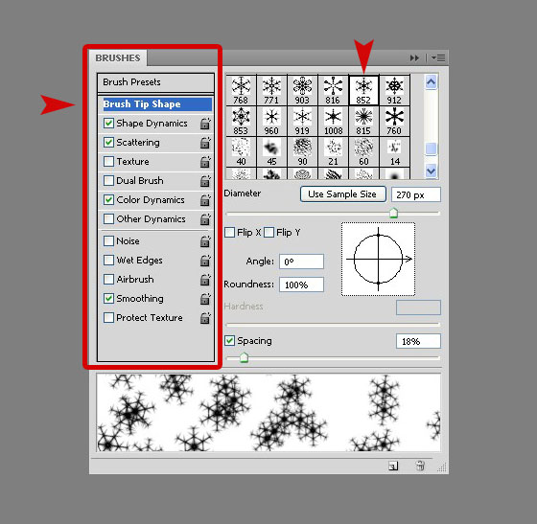Enable the Other Dynamics checkbox

click(x=108, y=219)
